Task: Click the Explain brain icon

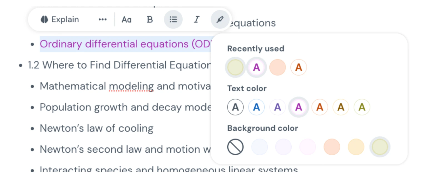Action: point(44,19)
